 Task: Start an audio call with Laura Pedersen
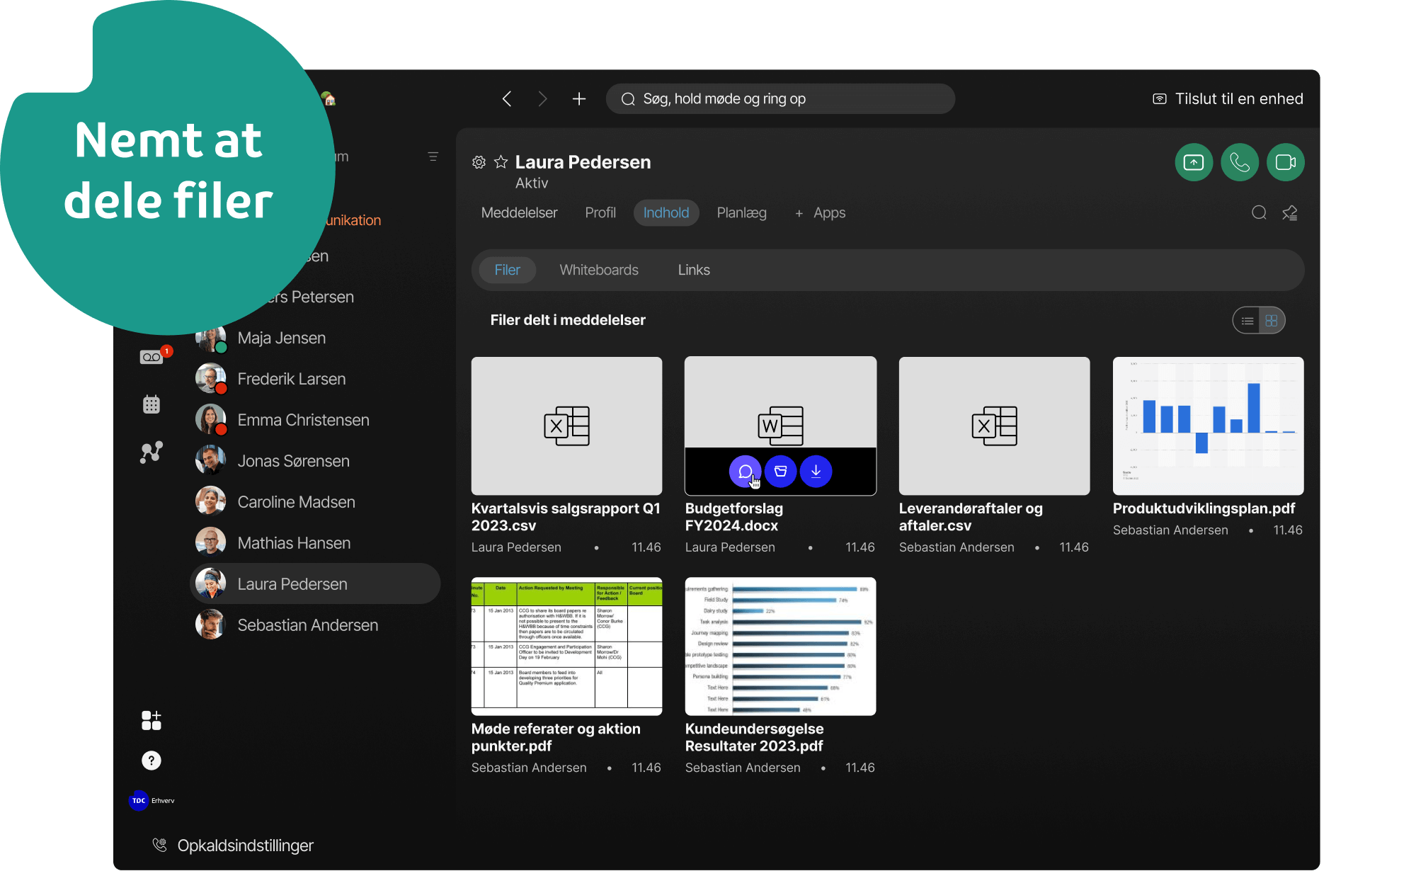pyautogui.click(x=1240, y=163)
